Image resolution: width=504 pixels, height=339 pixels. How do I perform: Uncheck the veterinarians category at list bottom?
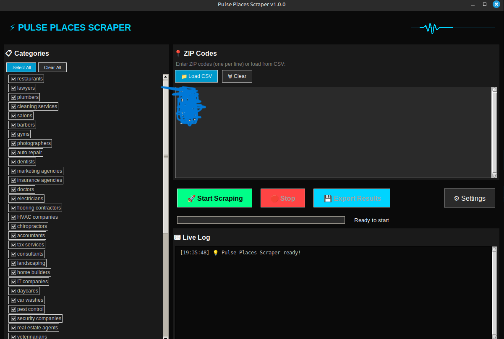point(13,336)
